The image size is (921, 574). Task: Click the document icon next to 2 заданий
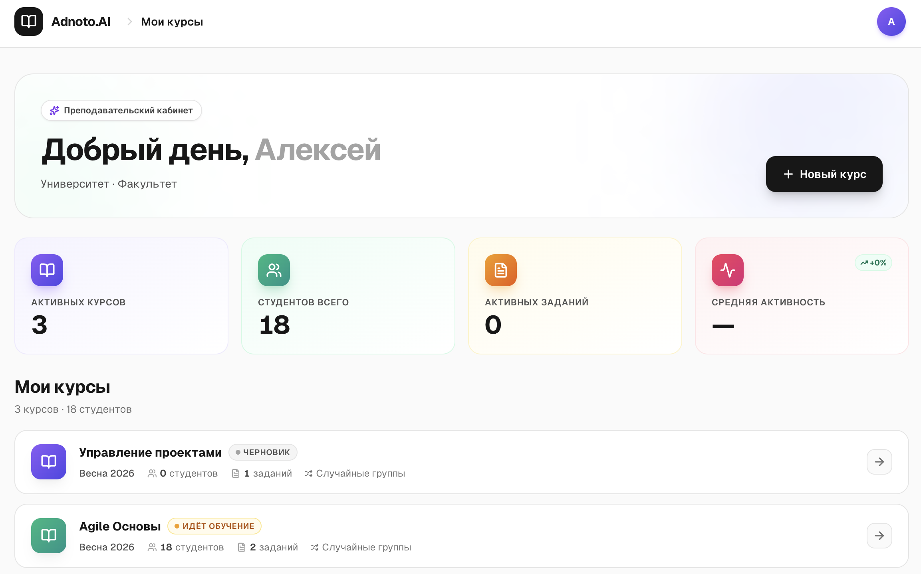coord(242,547)
